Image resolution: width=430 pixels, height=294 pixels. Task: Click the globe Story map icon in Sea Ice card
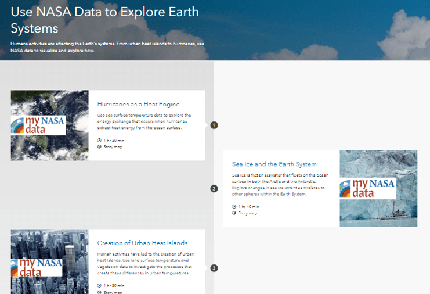(x=234, y=213)
